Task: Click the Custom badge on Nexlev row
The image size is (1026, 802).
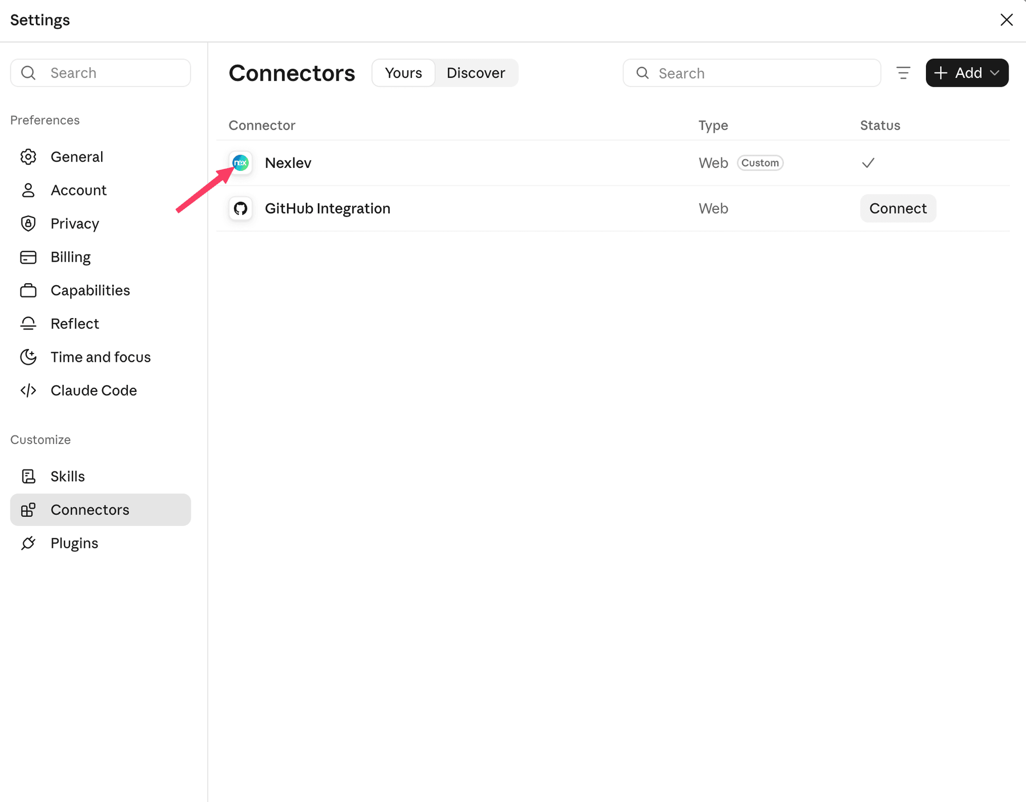Action: click(x=760, y=163)
